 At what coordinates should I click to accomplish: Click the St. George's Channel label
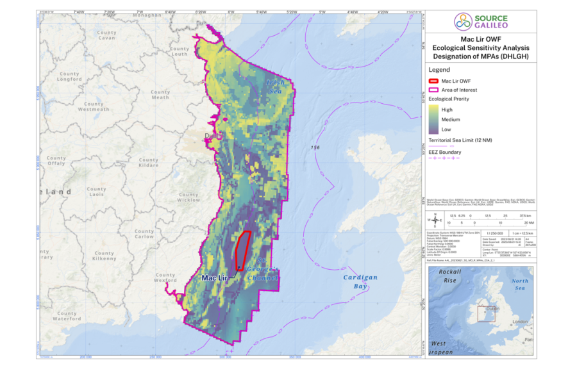click(262, 269)
